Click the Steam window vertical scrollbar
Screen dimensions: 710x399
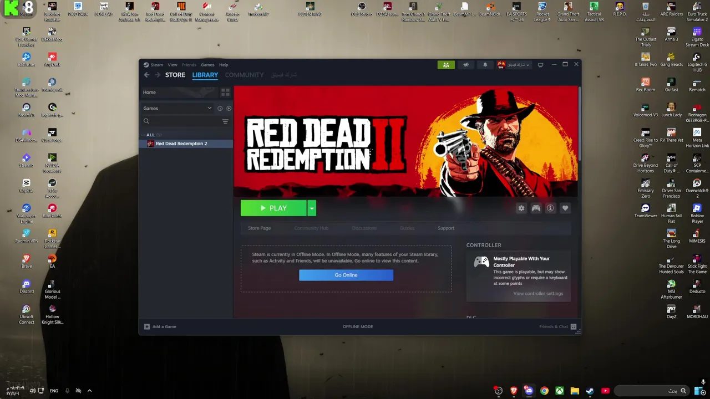pyautogui.click(x=579, y=125)
